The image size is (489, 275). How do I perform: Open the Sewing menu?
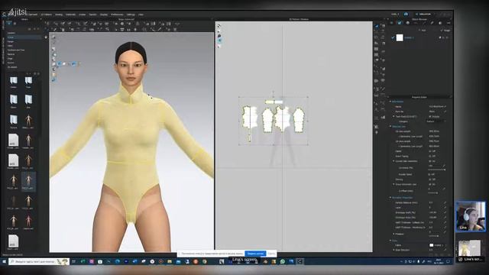(59, 15)
